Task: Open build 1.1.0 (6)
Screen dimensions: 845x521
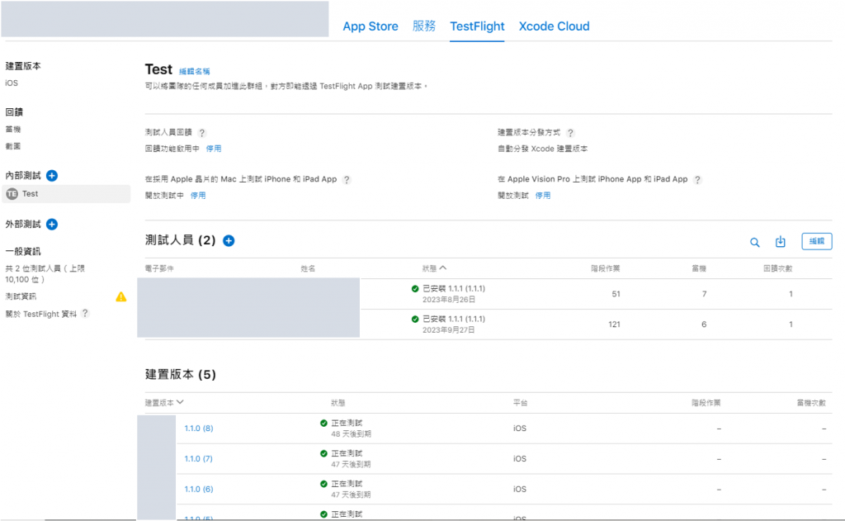Action: pyautogui.click(x=199, y=489)
